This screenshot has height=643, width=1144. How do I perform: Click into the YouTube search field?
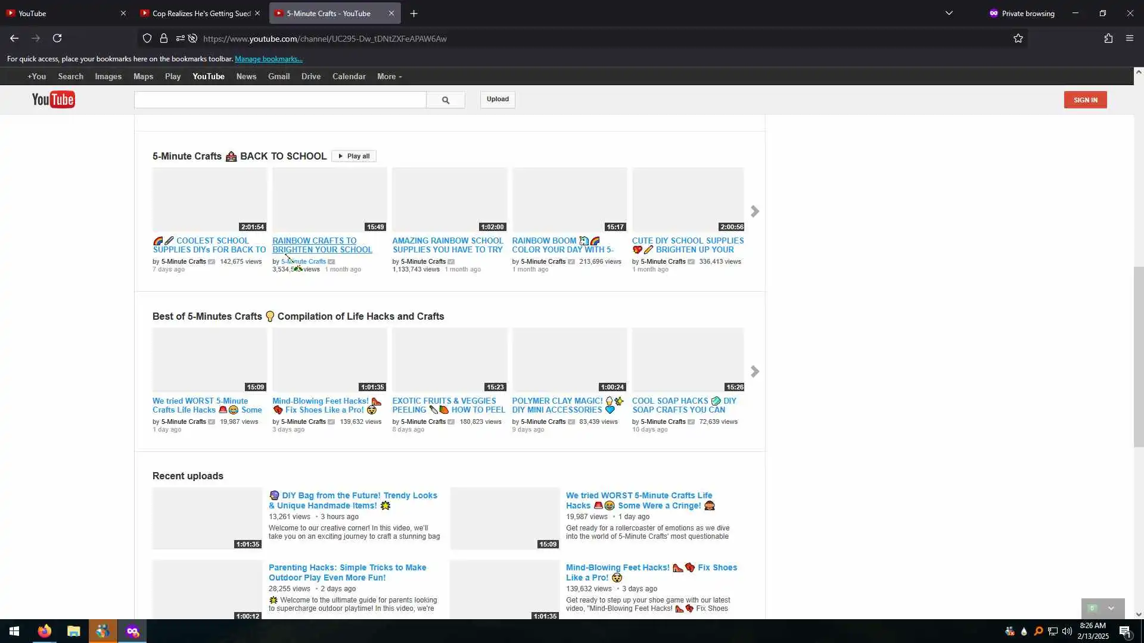(x=280, y=100)
